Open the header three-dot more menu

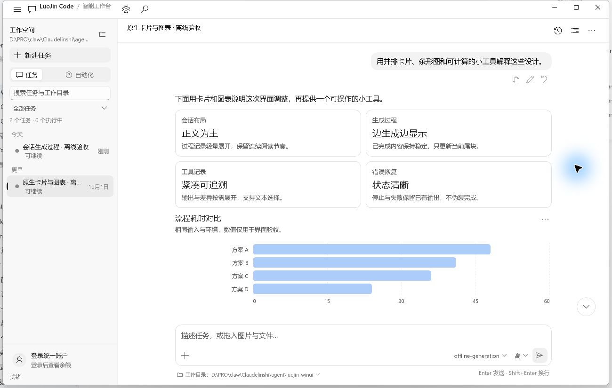coord(592,31)
